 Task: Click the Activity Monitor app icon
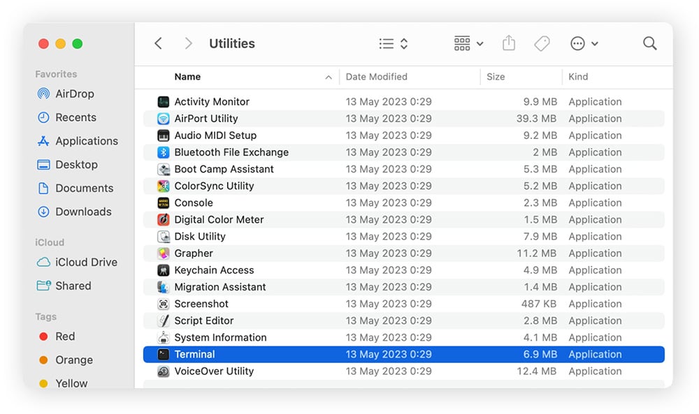pos(164,102)
